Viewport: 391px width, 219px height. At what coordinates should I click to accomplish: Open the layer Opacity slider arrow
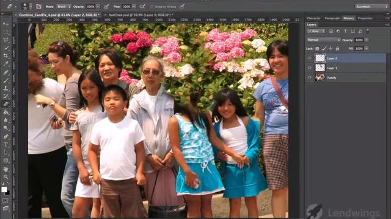pyautogui.click(x=367, y=40)
